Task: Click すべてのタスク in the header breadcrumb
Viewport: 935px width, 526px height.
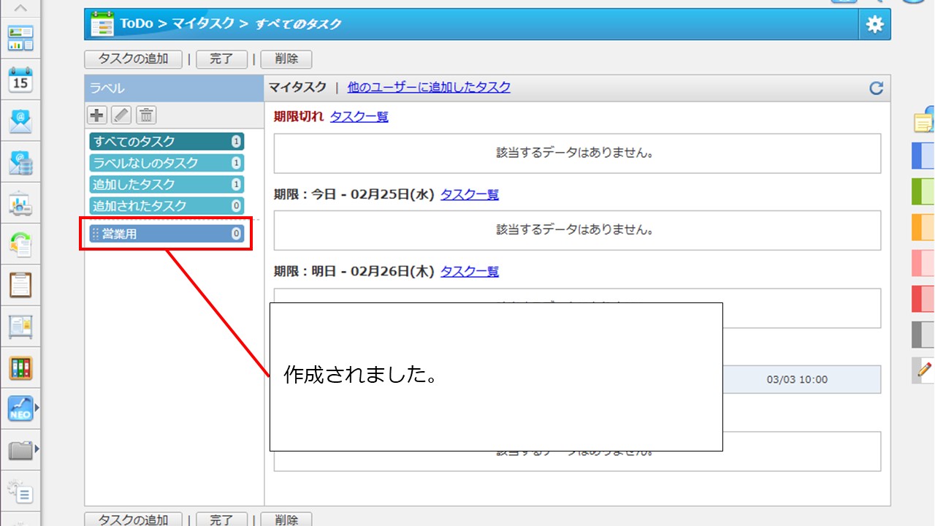Action: pos(298,24)
